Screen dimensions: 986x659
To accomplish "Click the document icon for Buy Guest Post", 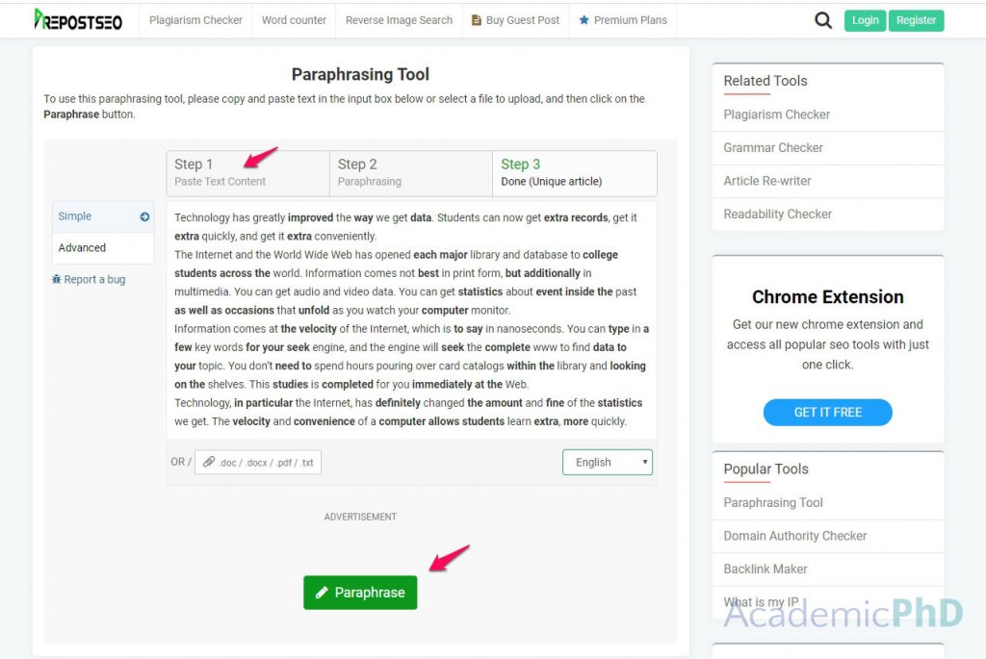I will [476, 20].
